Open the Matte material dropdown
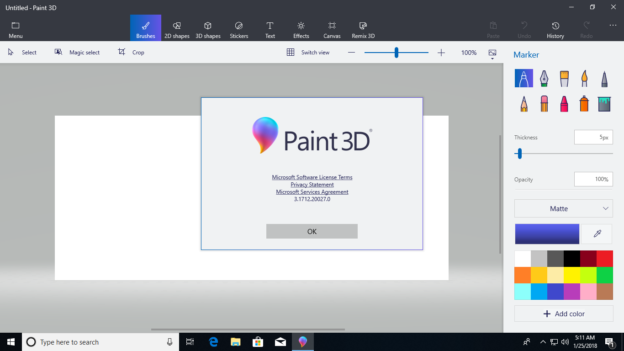624x351 pixels. 563,208
